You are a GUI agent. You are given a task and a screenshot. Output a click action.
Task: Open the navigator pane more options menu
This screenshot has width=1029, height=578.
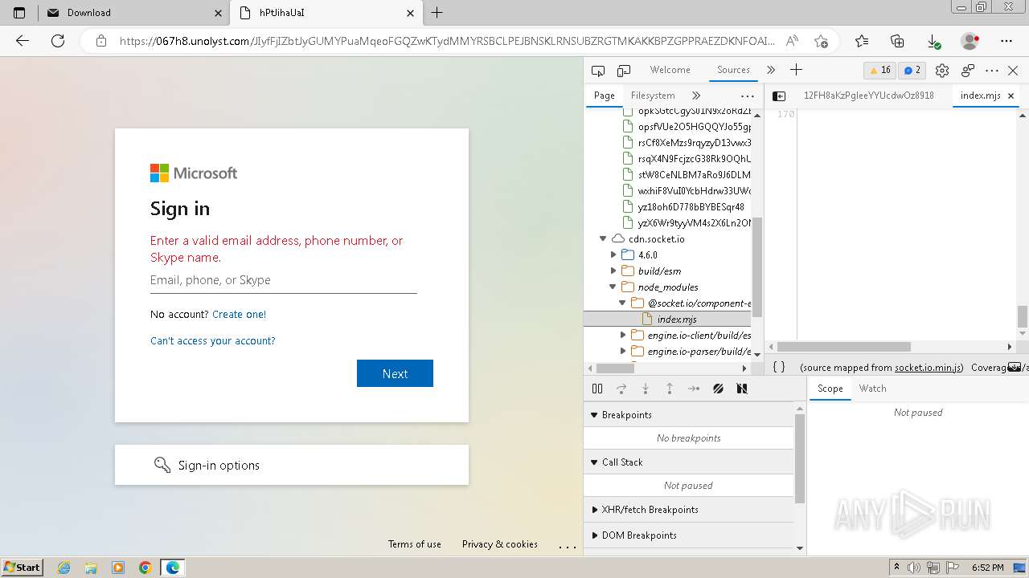tap(748, 96)
